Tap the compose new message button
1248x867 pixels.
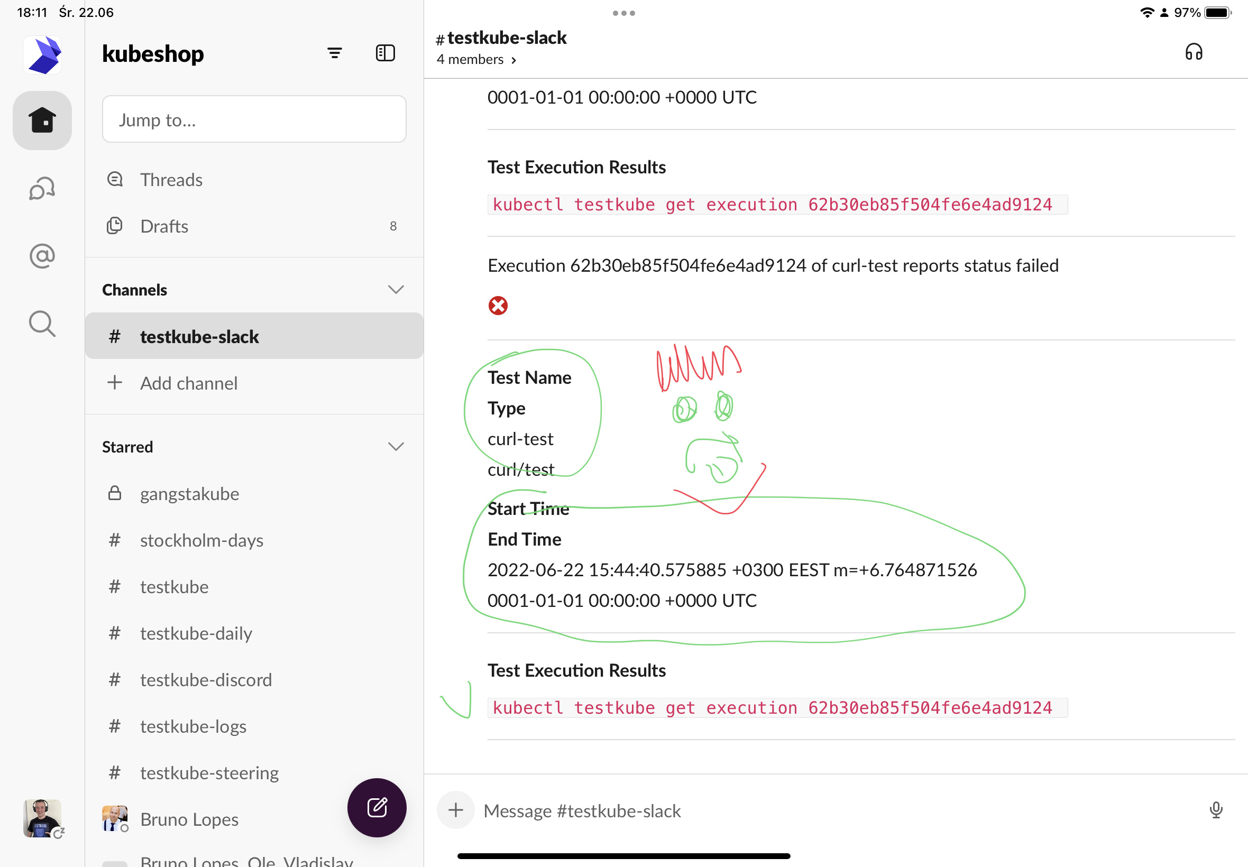click(377, 807)
